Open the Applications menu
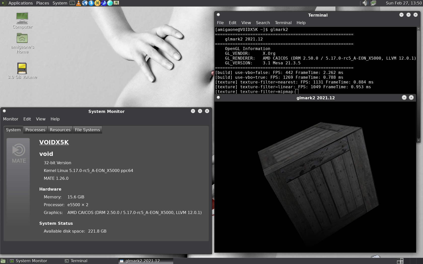Viewport: 423px width, 264px height. click(21, 3)
